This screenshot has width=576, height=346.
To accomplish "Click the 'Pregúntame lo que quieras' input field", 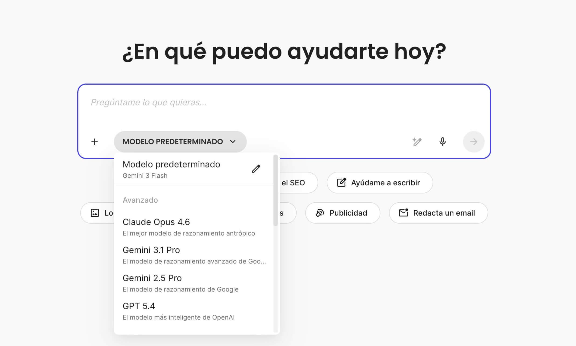I will tap(284, 102).
